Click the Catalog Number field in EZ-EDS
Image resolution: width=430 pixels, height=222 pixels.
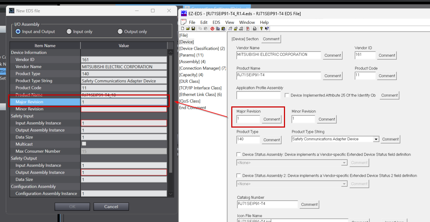267,204
